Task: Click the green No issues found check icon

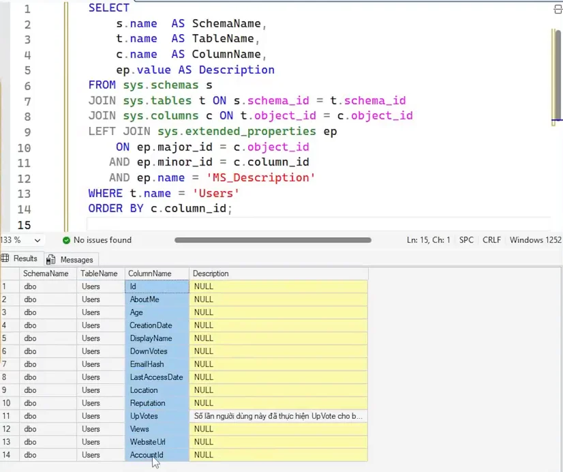Action: tap(66, 240)
